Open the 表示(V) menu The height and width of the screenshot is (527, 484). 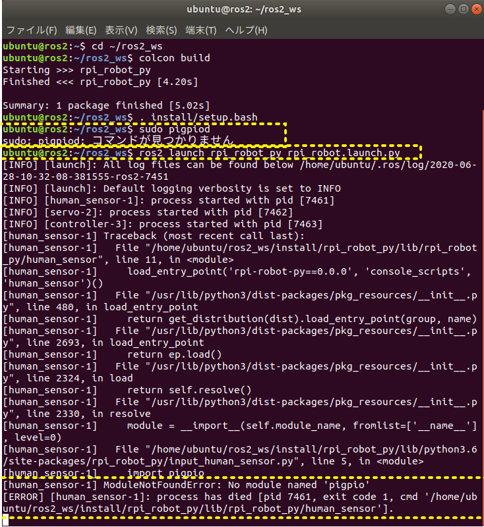tap(121, 30)
